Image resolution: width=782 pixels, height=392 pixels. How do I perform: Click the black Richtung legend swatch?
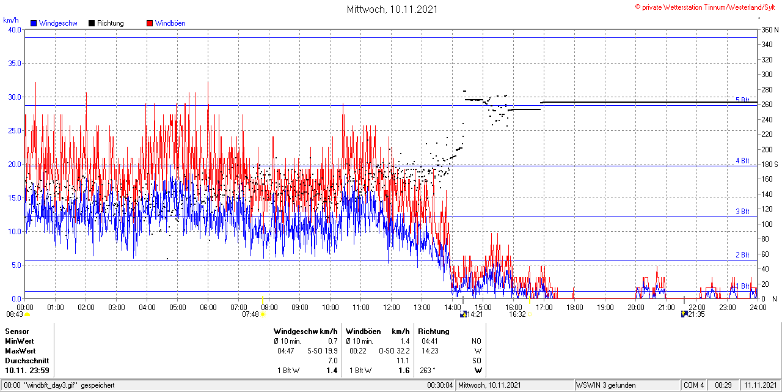click(x=92, y=23)
